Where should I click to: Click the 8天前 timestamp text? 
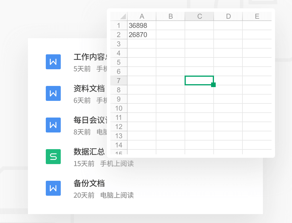[82, 132]
